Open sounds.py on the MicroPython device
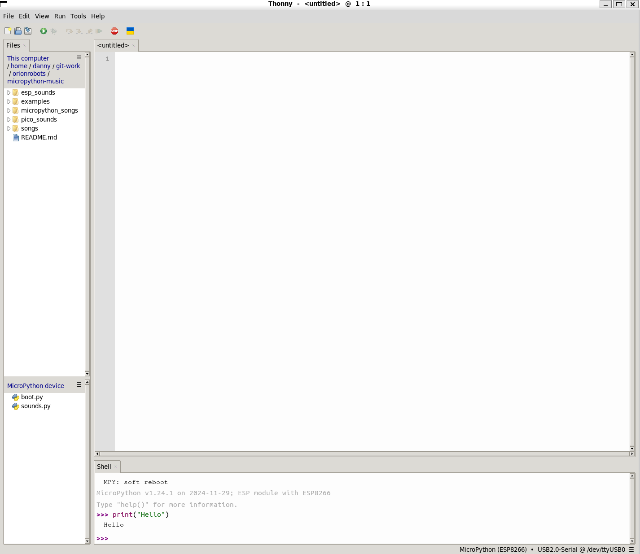 coord(35,406)
